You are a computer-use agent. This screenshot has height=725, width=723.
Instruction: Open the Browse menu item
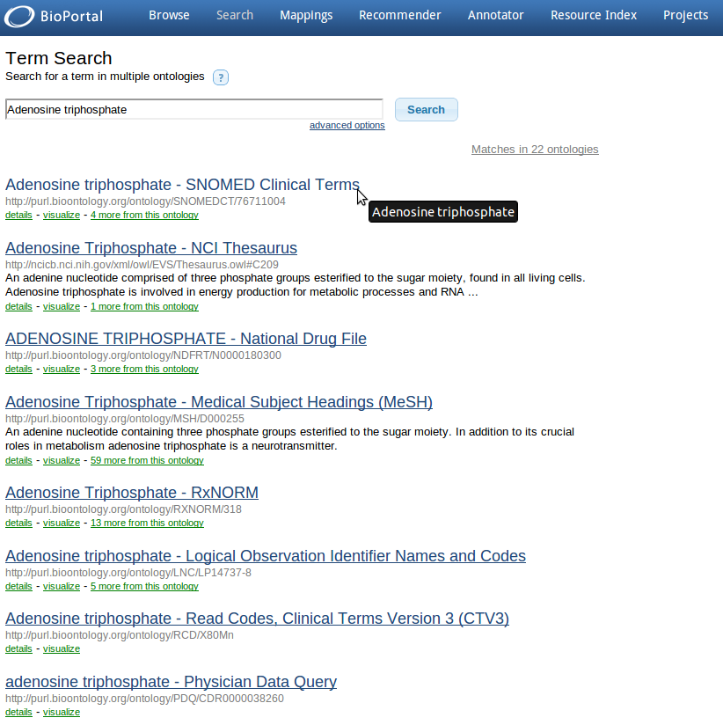pos(169,15)
